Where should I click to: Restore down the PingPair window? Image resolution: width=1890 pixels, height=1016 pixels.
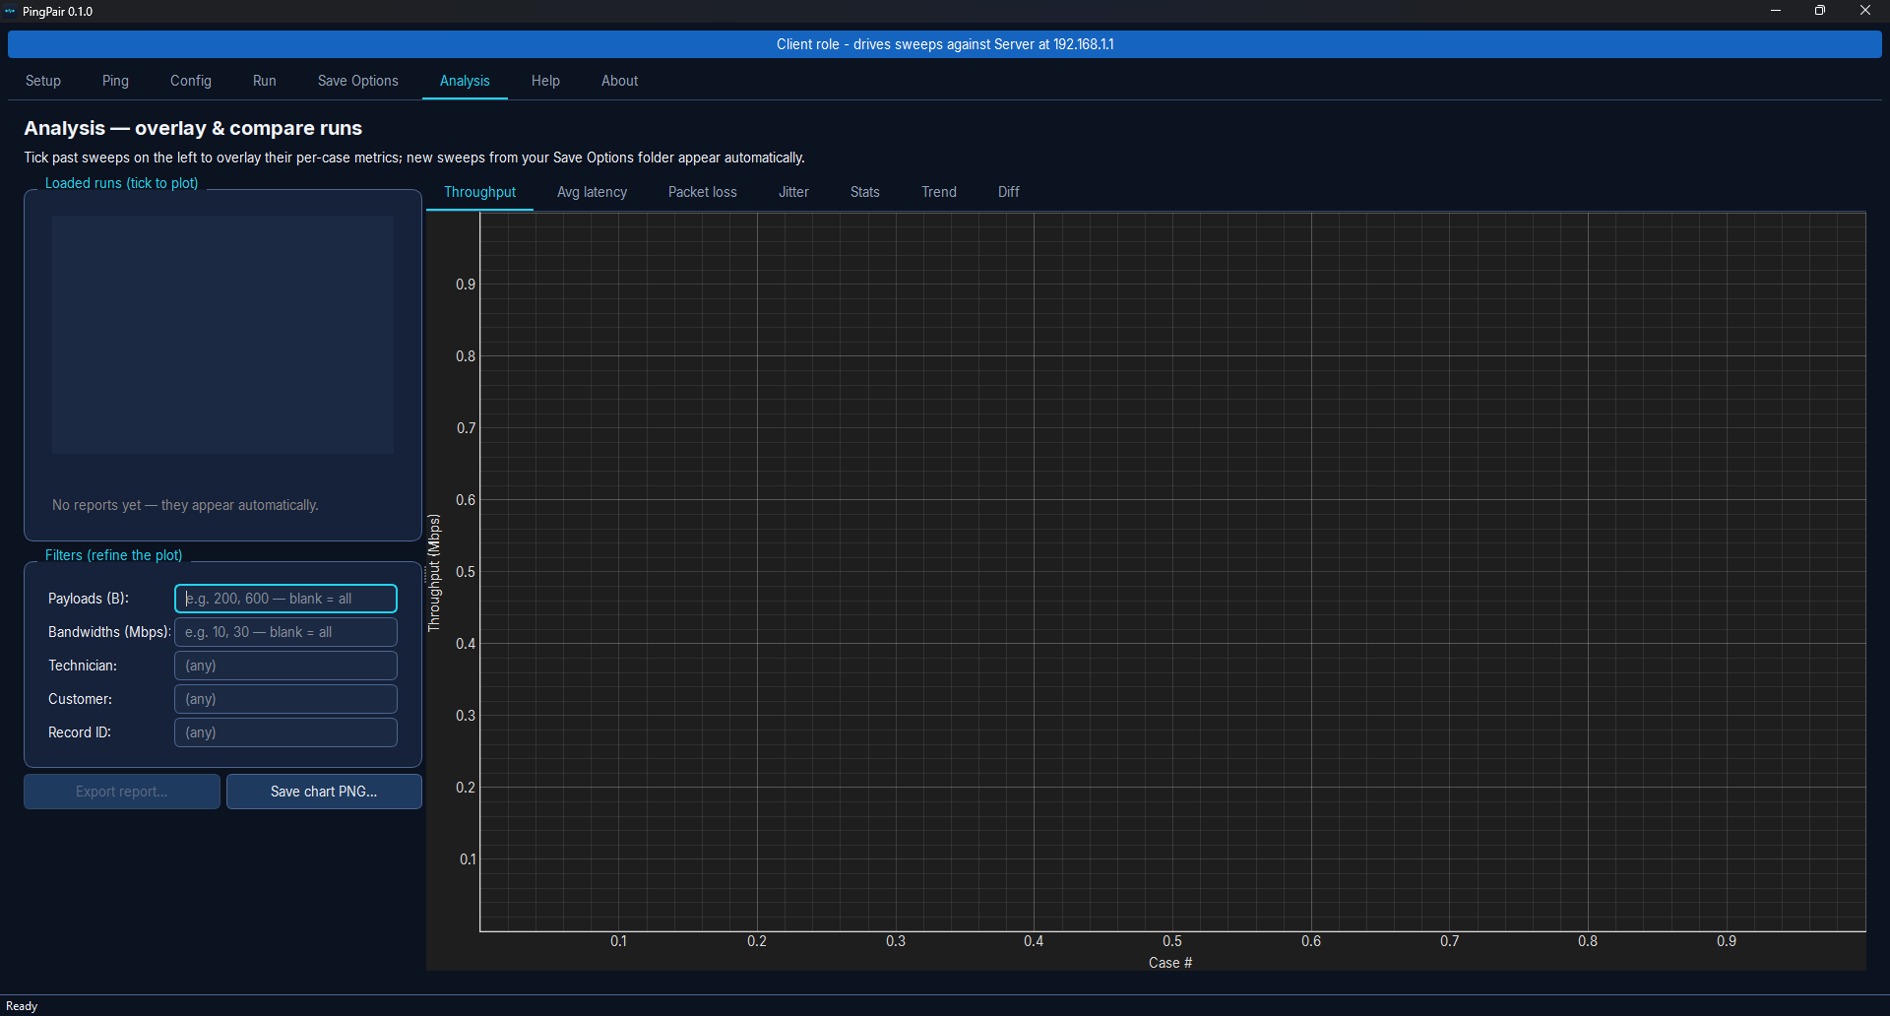tap(1820, 11)
